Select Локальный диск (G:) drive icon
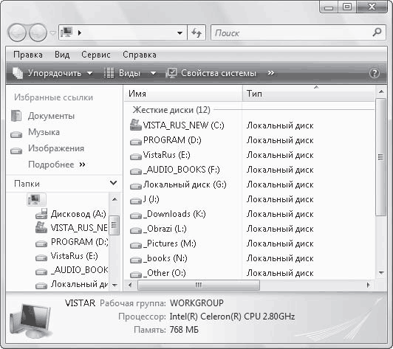This screenshot has width=393, height=349. [x=136, y=186]
